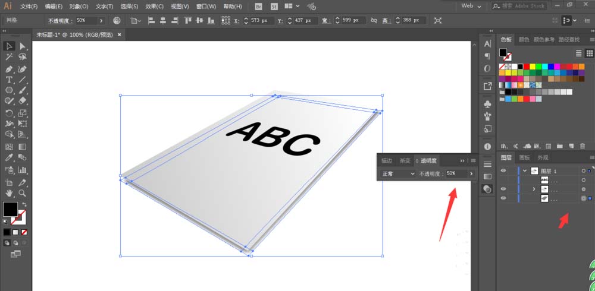Open the 对象(O) menu
The width and height of the screenshot is (595, 291).
[x=79, y=7]
